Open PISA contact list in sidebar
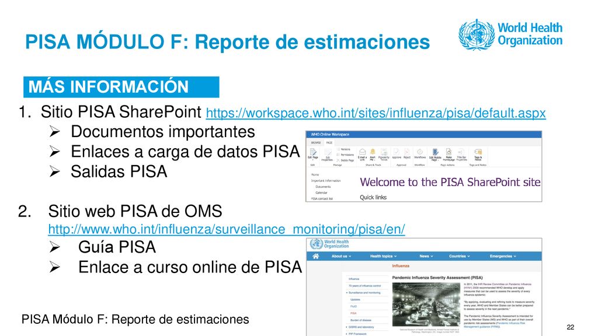Viewport: 598px width, 336px height. click(322, 198)
